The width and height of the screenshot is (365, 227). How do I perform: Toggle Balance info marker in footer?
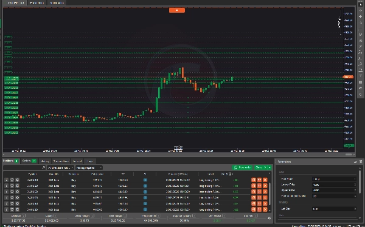(24, 216)
